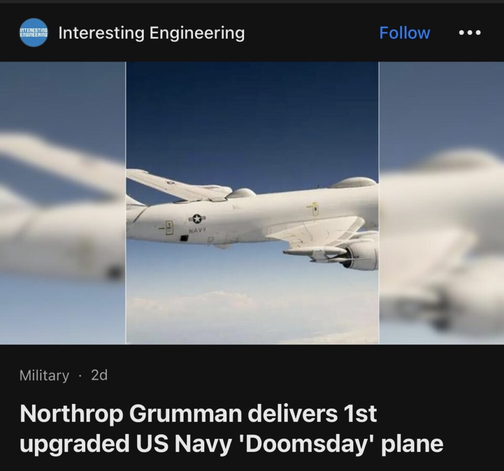Click the small black window near NAVY
The height and width of the screenshot is (471, 504).
(184, 238)
